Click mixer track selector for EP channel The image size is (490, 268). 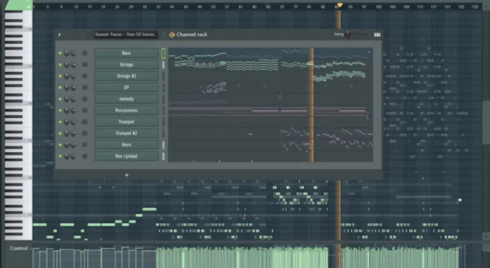pos(85,88)
